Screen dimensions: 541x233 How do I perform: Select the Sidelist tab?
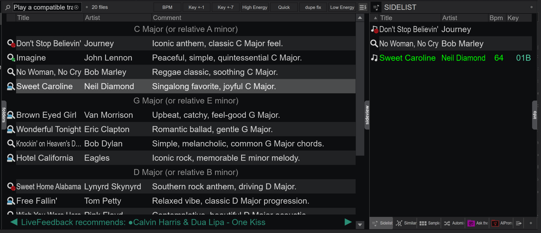382,223
